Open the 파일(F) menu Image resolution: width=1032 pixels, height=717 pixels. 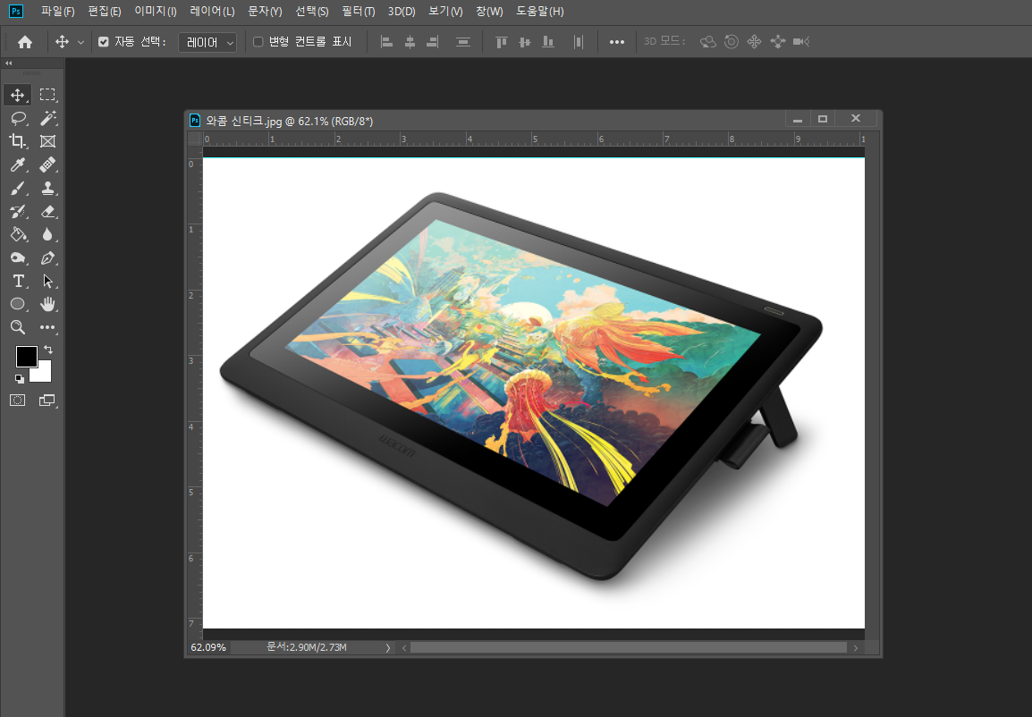click(58, 12)
